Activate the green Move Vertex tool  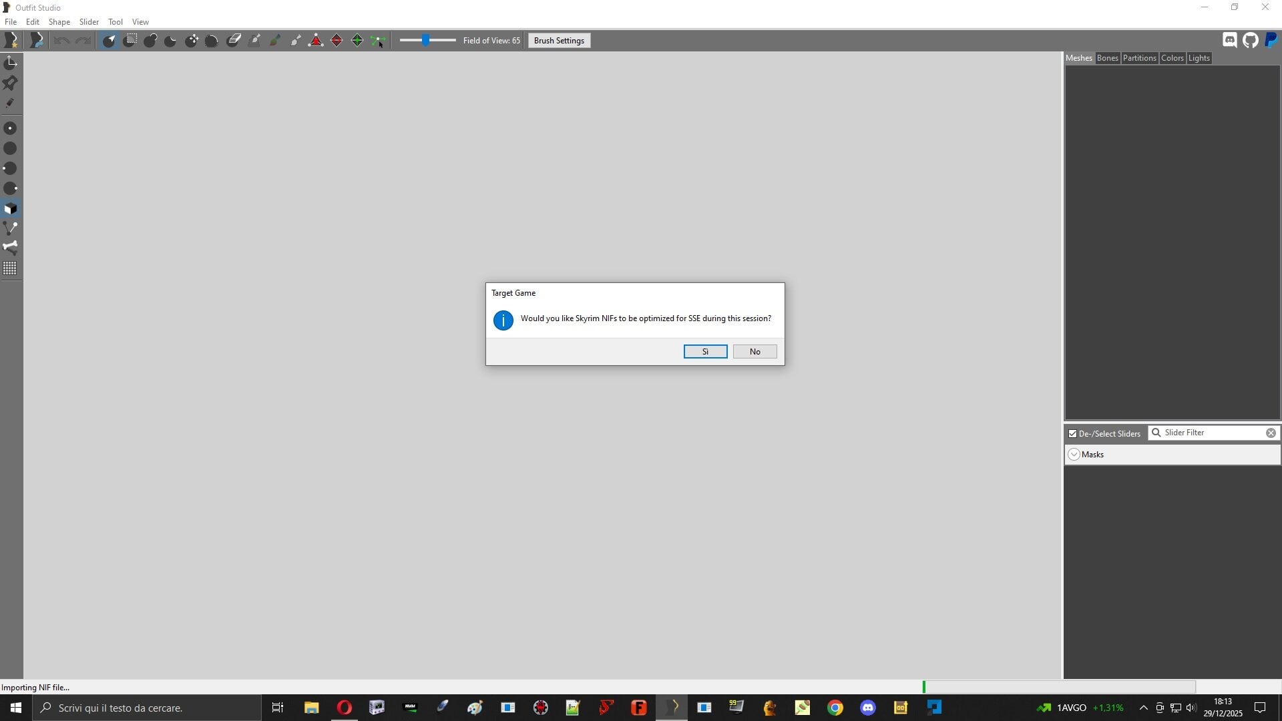[x=378, y=41]
